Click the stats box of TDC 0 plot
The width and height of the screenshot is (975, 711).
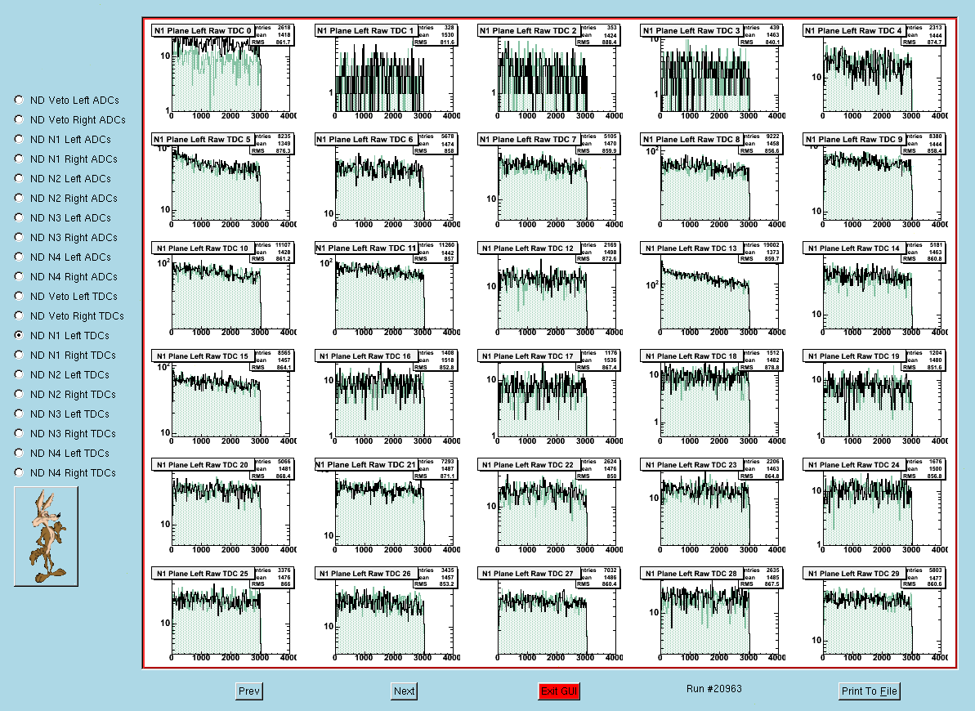(274, 35)
